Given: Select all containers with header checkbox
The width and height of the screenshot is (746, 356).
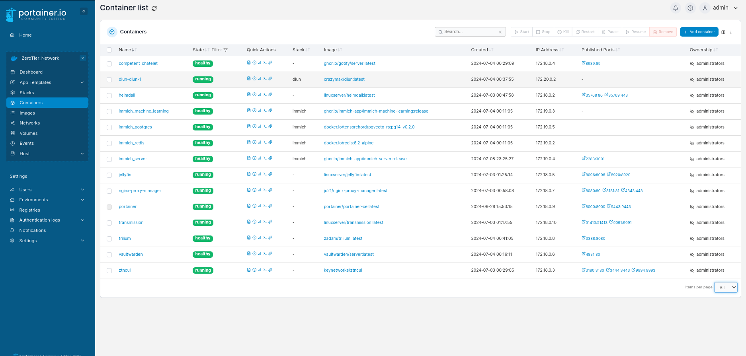Looking at the screenshot, I should [x=109, y=50].
